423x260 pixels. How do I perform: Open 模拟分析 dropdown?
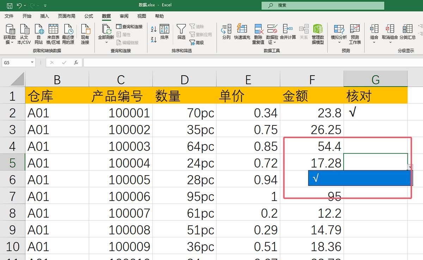[x=339, y=34]
